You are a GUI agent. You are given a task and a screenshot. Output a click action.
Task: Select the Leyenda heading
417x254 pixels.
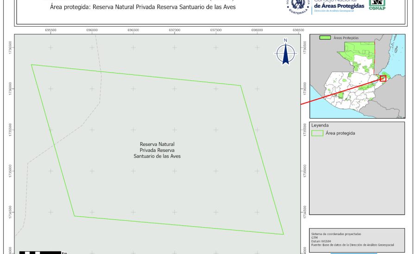pos(320,125)
